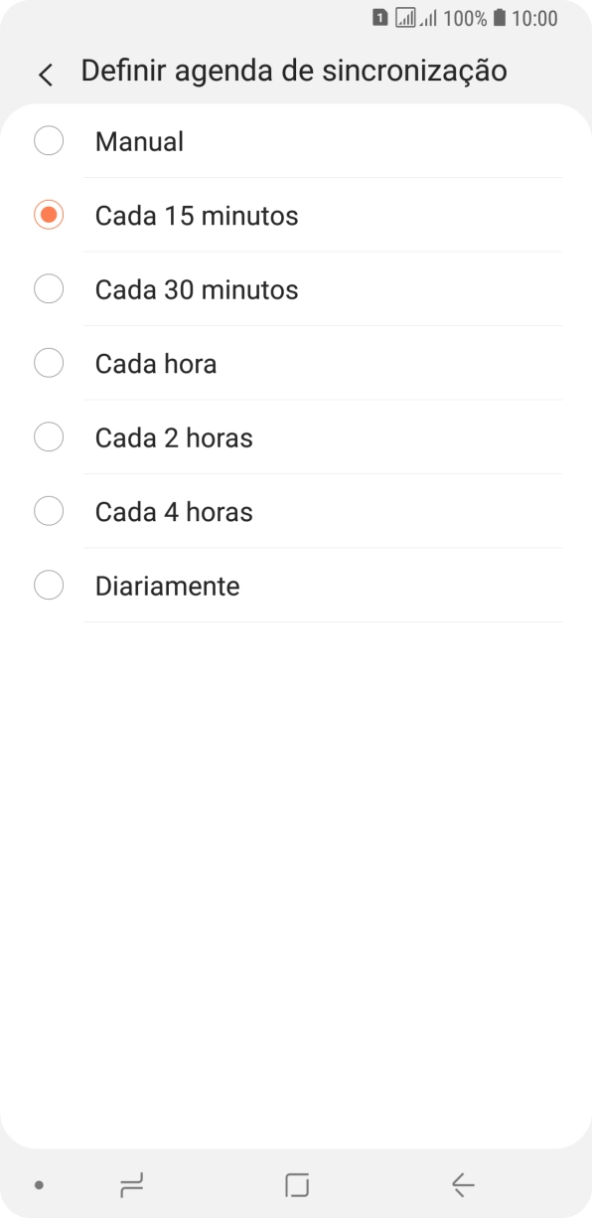Click the back arrow next to the title
The image size is (592, 1218).
pos(45,74)
